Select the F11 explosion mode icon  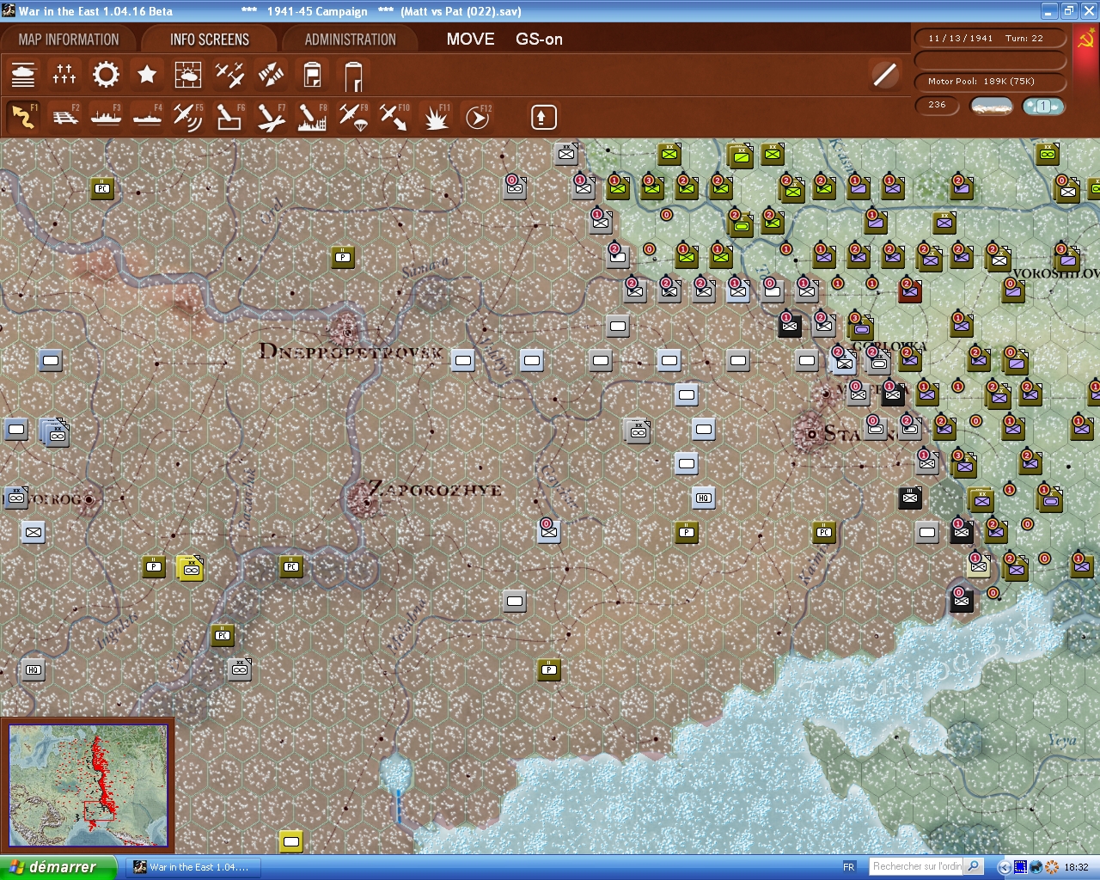(x=436, y=117)
